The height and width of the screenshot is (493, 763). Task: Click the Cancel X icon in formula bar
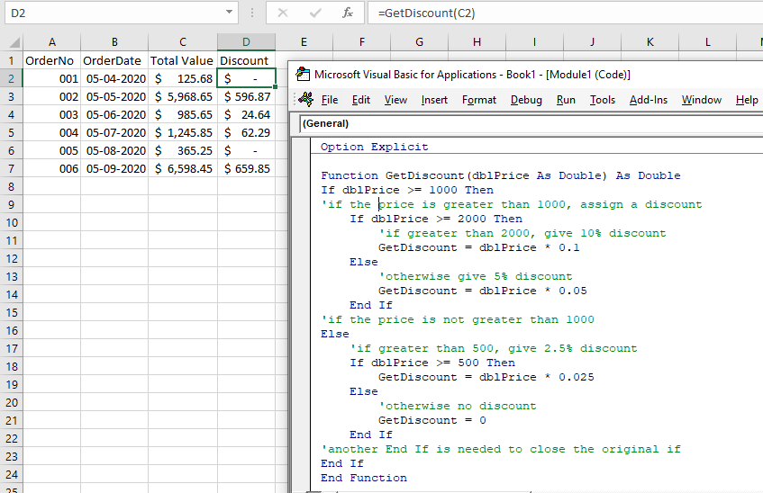click(x=282, y=13)
